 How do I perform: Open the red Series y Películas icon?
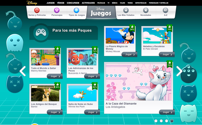point(37,10)
